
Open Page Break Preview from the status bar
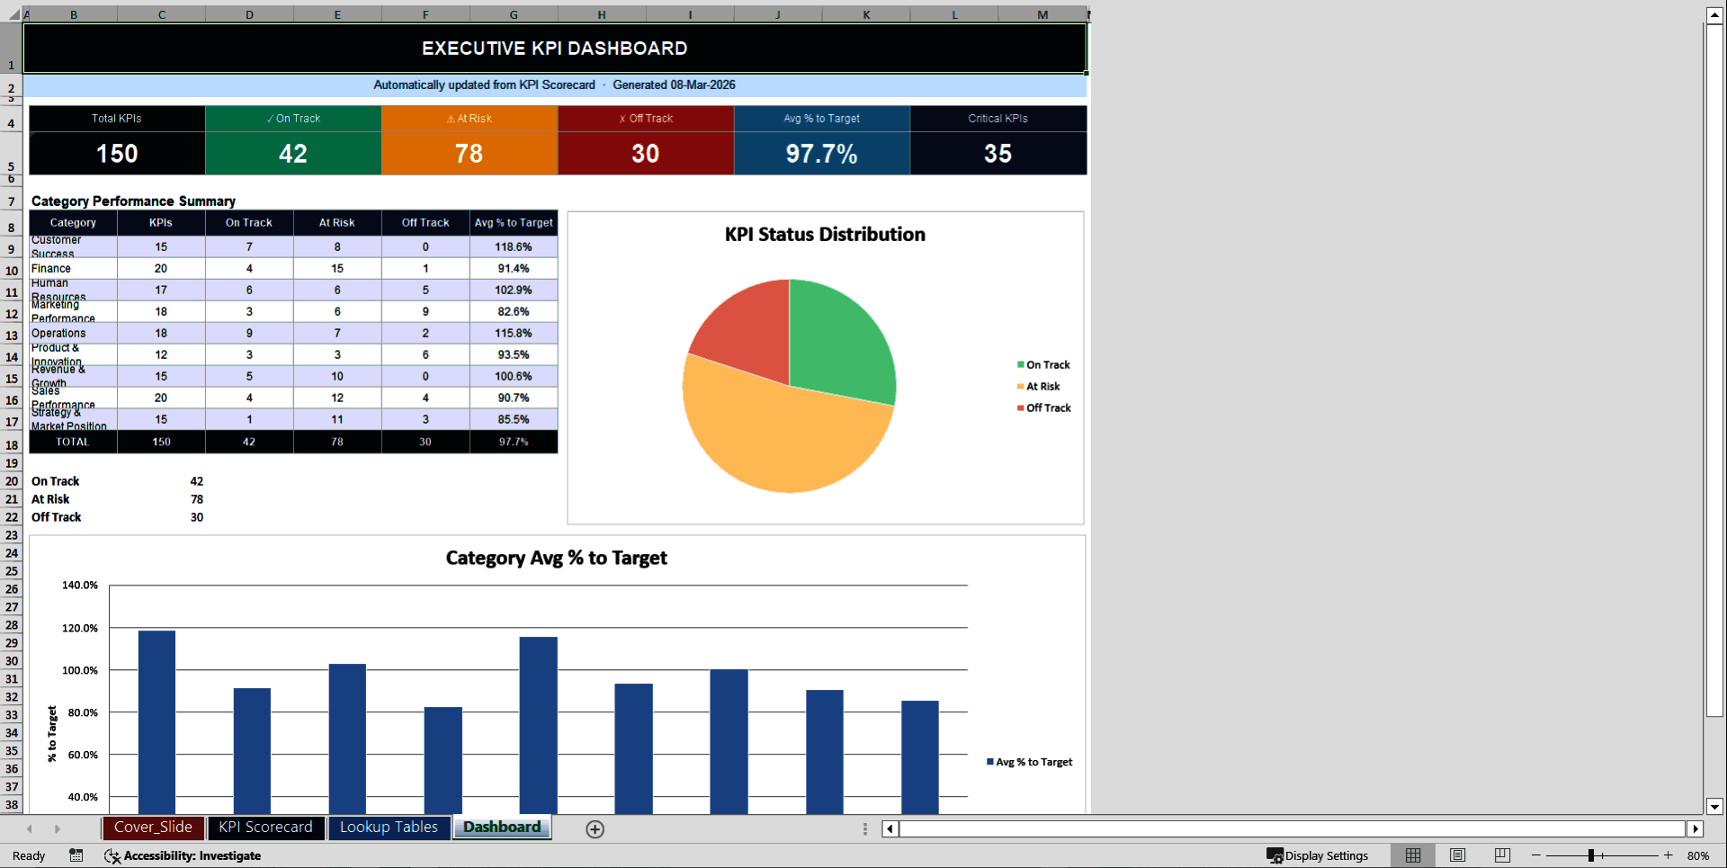tap(1501, 855)
